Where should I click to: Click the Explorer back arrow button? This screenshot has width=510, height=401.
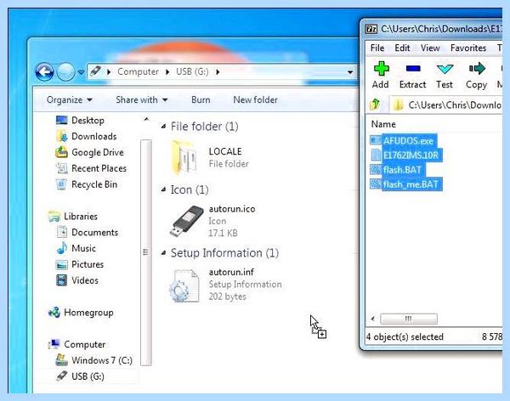tap(44, 71)
